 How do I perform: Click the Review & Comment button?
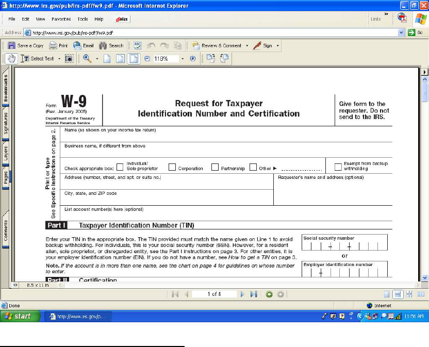pyautogui.click(x=217, y=45)
